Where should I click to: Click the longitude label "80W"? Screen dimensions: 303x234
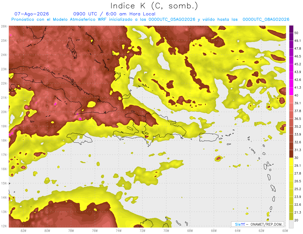pos(47,230)
